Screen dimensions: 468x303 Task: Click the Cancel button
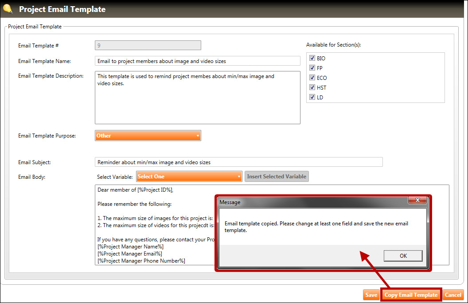click(453, 295)
